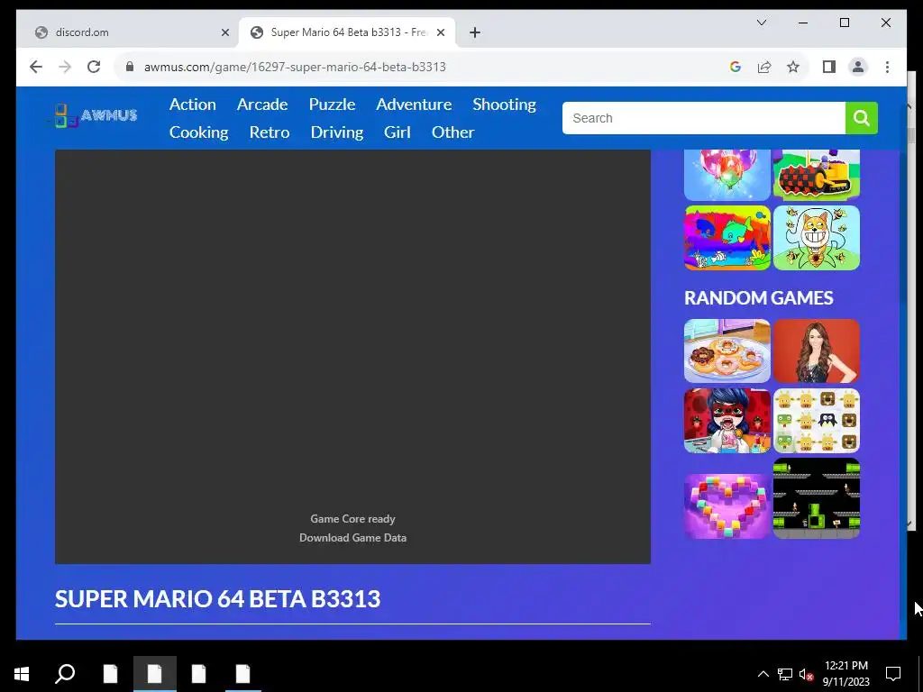Click the padlock site info icon
The width and height of the screenshot is (923, 692).
click(130, 67)
